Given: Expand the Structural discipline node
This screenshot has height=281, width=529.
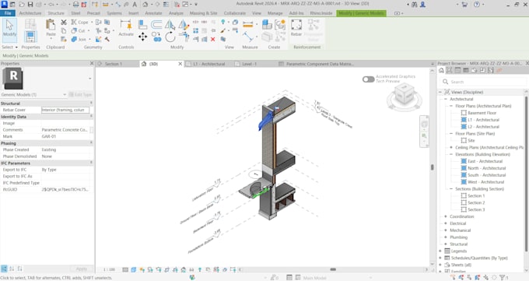Looking at the screenshot, I should pyautogui.click(x=446, y=244).
